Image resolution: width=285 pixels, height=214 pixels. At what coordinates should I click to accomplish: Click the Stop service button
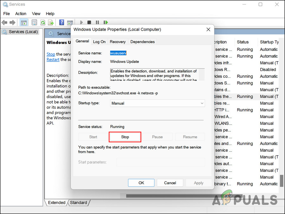tap(125, 137)
